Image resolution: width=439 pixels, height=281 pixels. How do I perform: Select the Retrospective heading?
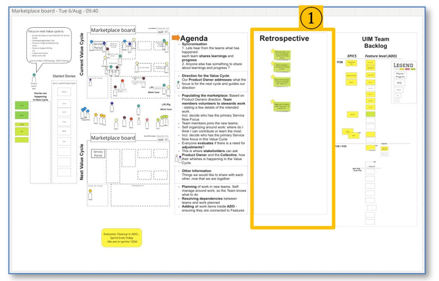[284, 39]
